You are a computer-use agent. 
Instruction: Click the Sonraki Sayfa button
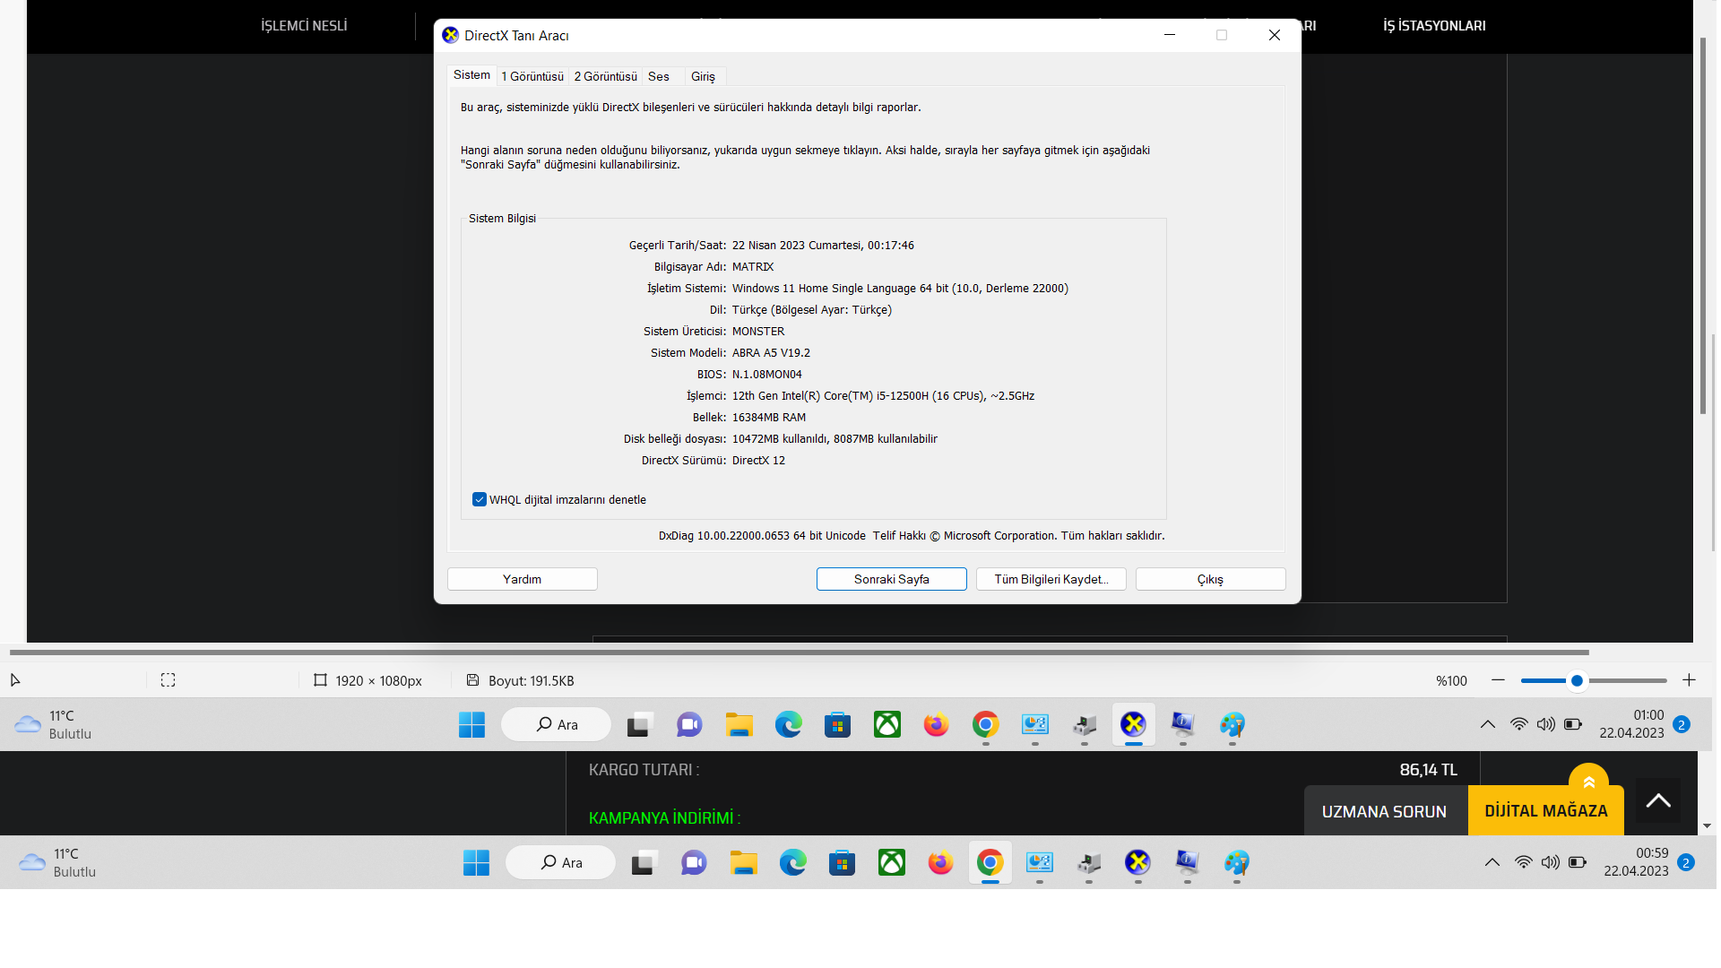[x=892, y=579]
